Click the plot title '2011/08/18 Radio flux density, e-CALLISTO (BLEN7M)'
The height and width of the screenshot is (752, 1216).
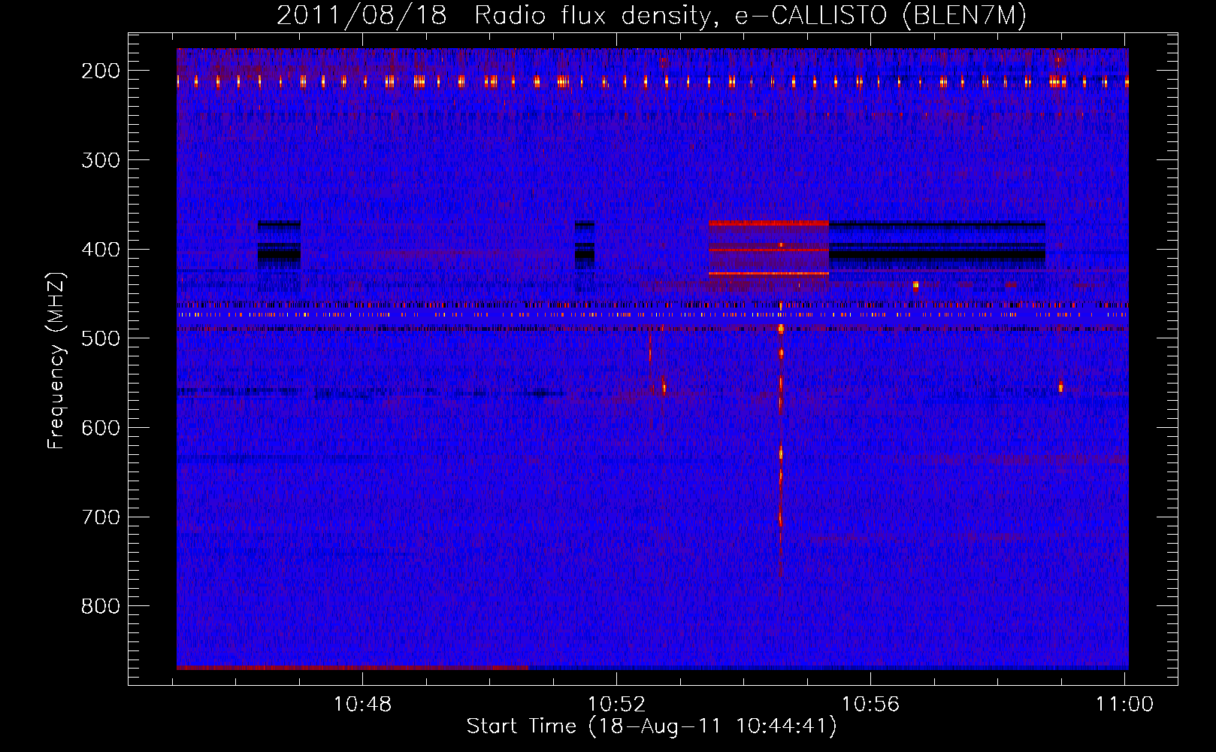652,15
